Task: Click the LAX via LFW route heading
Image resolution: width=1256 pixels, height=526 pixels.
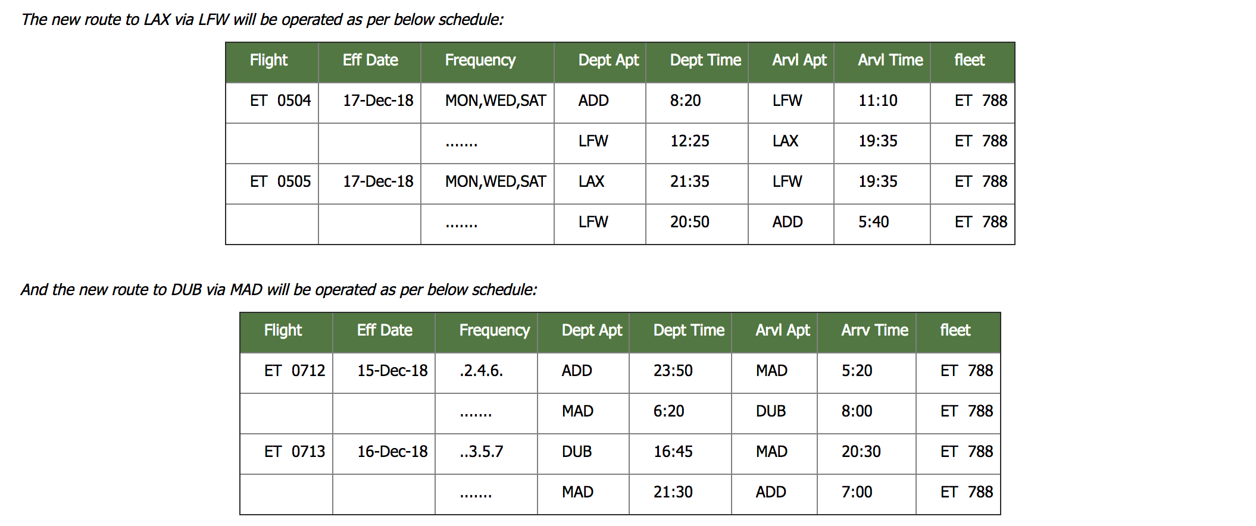Action: 262,20
